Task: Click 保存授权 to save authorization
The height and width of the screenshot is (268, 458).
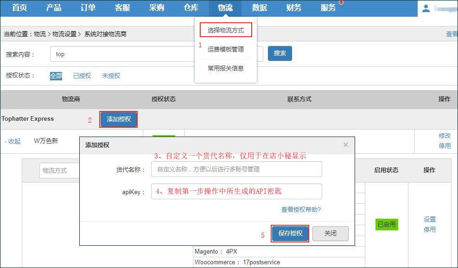Action: [290, 233]
